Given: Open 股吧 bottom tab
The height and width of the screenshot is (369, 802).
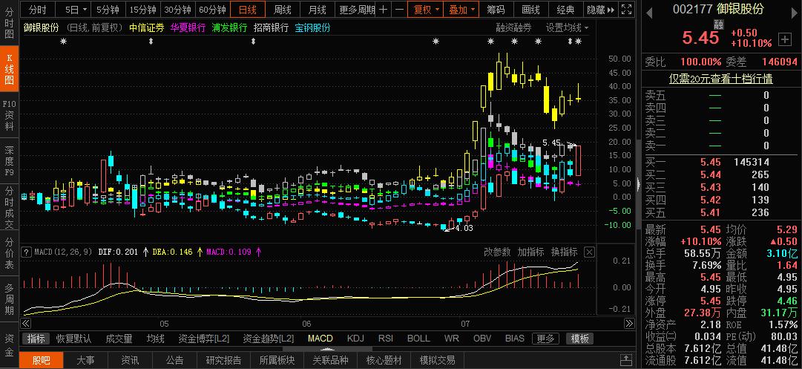Looking at the screenshot, I should [42, 360].
